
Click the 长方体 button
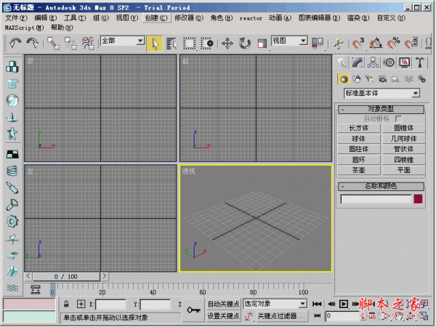pos(359,128)
